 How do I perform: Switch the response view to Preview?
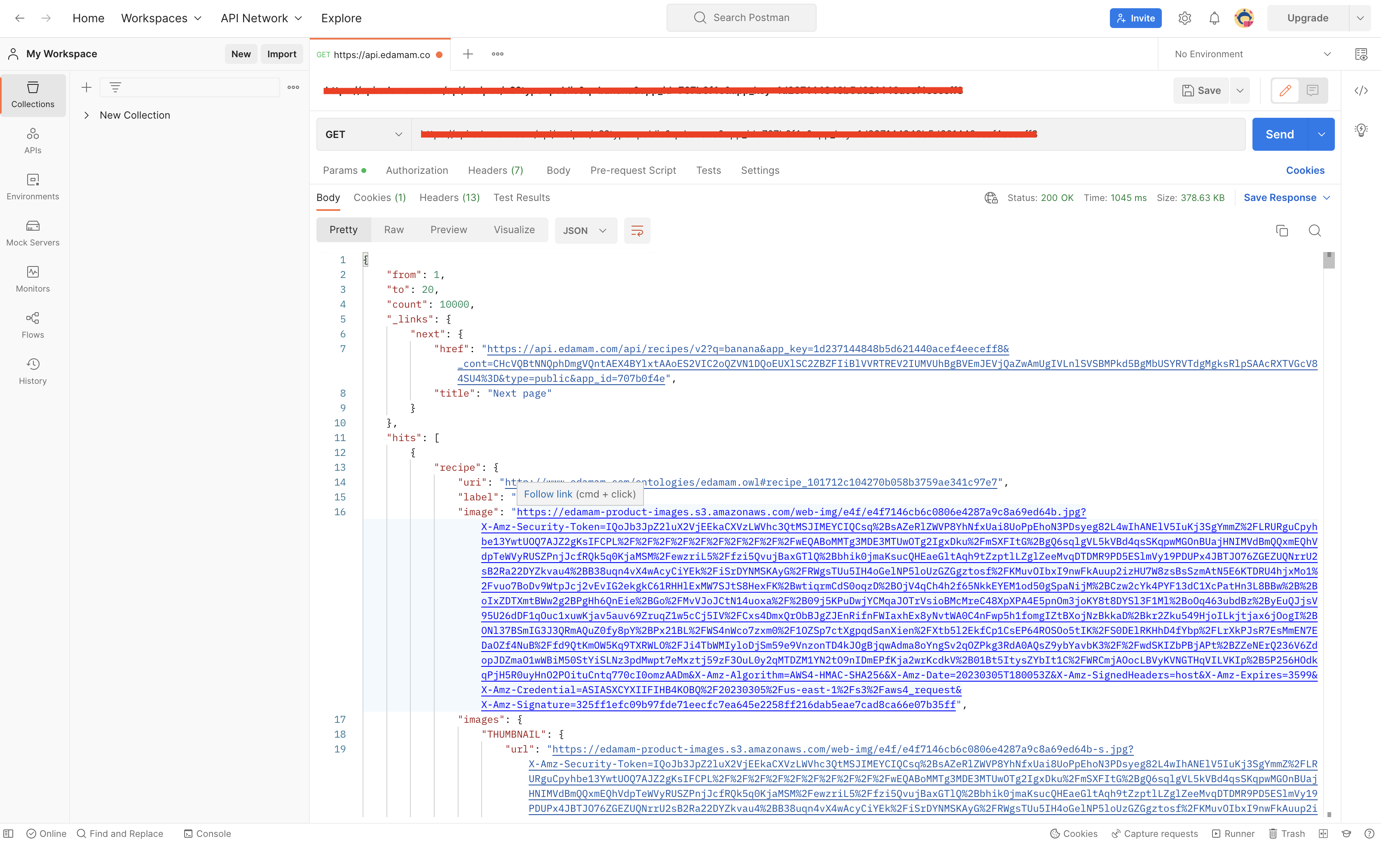coord(448,230)
